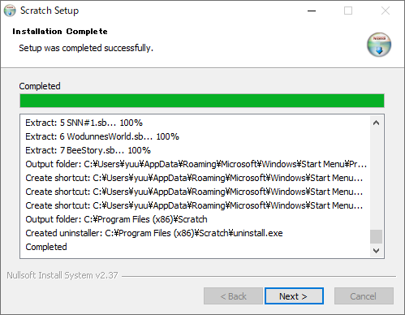
Task: Click the Scratch Setup title bar icon
Action: click(x=10, y=11)
